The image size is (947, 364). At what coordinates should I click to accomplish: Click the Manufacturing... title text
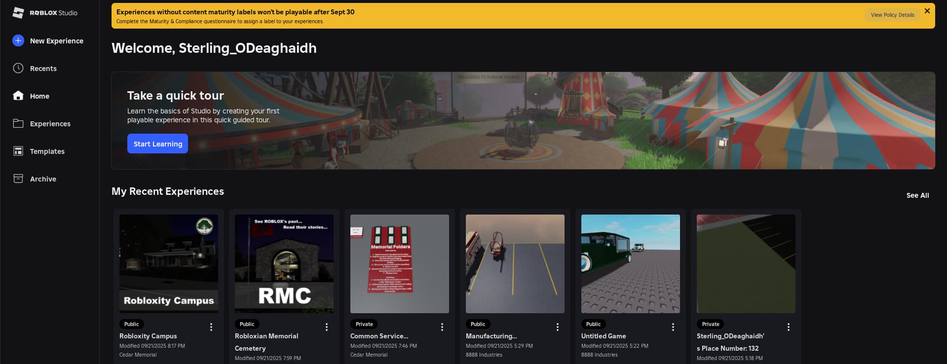491,336
